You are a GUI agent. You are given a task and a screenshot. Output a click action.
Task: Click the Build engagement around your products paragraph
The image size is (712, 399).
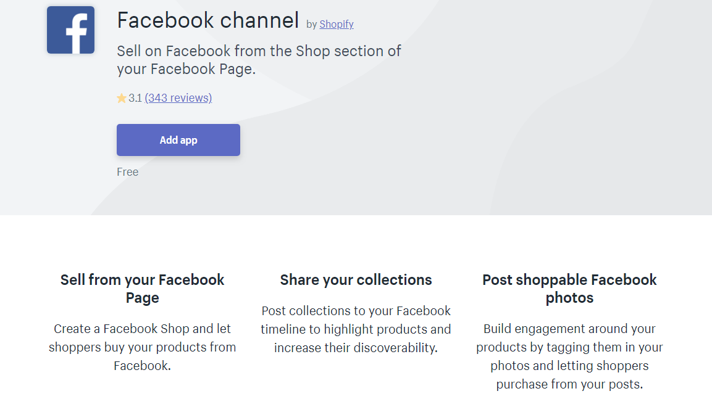point(569,356)
